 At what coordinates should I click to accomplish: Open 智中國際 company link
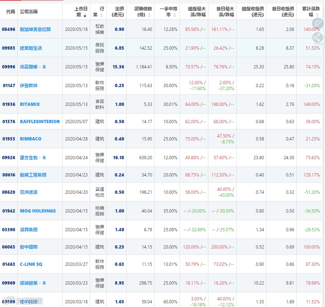coord(29,247)
